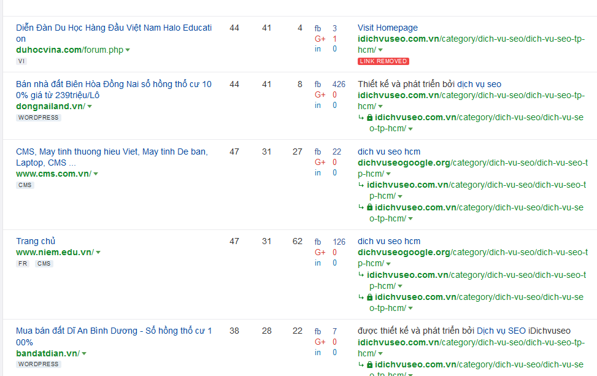Screen dimensions: 597x376
Task: Open 'dich vu seo hcm' anchor in niem.edu.vn row
Action: [389, 241]
